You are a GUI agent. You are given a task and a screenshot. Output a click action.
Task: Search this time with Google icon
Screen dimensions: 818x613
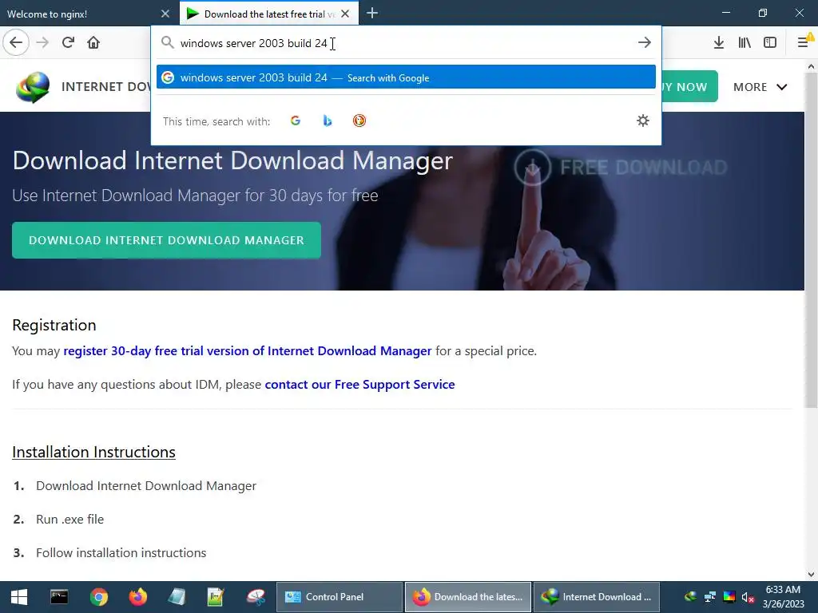296,121
